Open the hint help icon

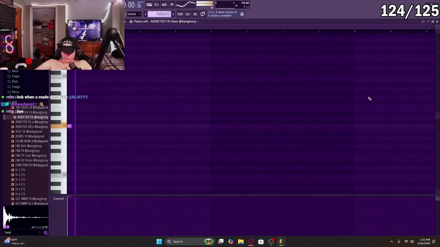pos(203,14)
